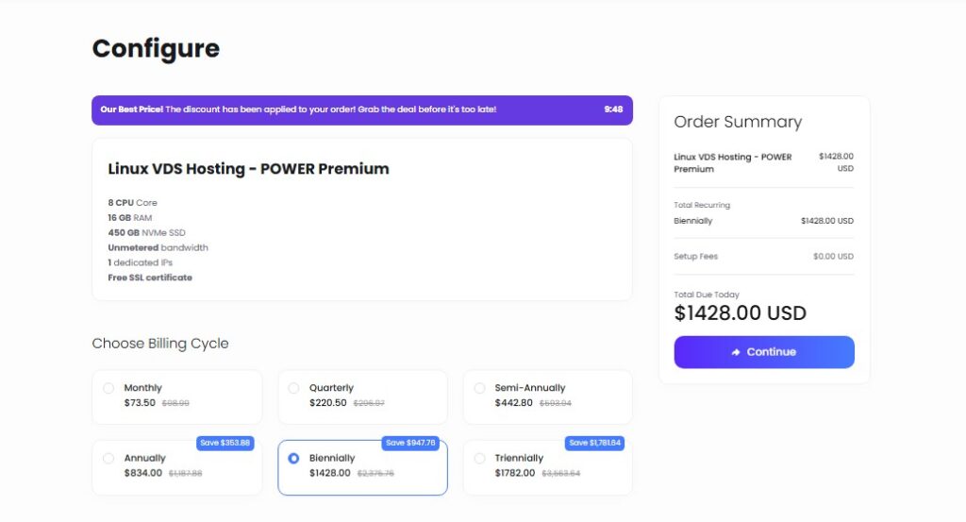This screenshot has height=522, width=966.
Task: Click the Annually $834.00 price text
Action: (143, 473)
